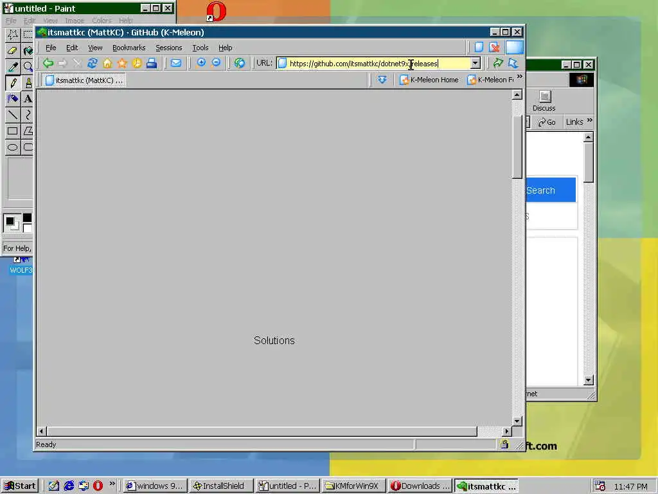Open bookmarks star icon in toolbar
658x494 pixels.
coord(122,64)
